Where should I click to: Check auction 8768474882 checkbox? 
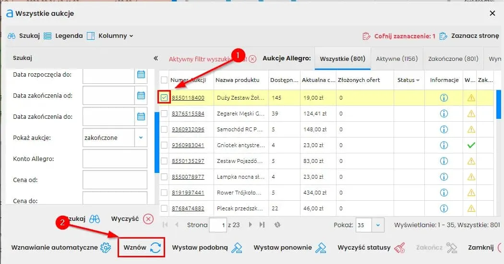[x=164, y=208]
